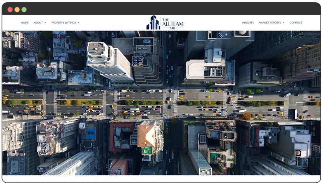The height and width of the screenshot is (185, 323).
Task: Open the Home page link
Action: [24, 22]
